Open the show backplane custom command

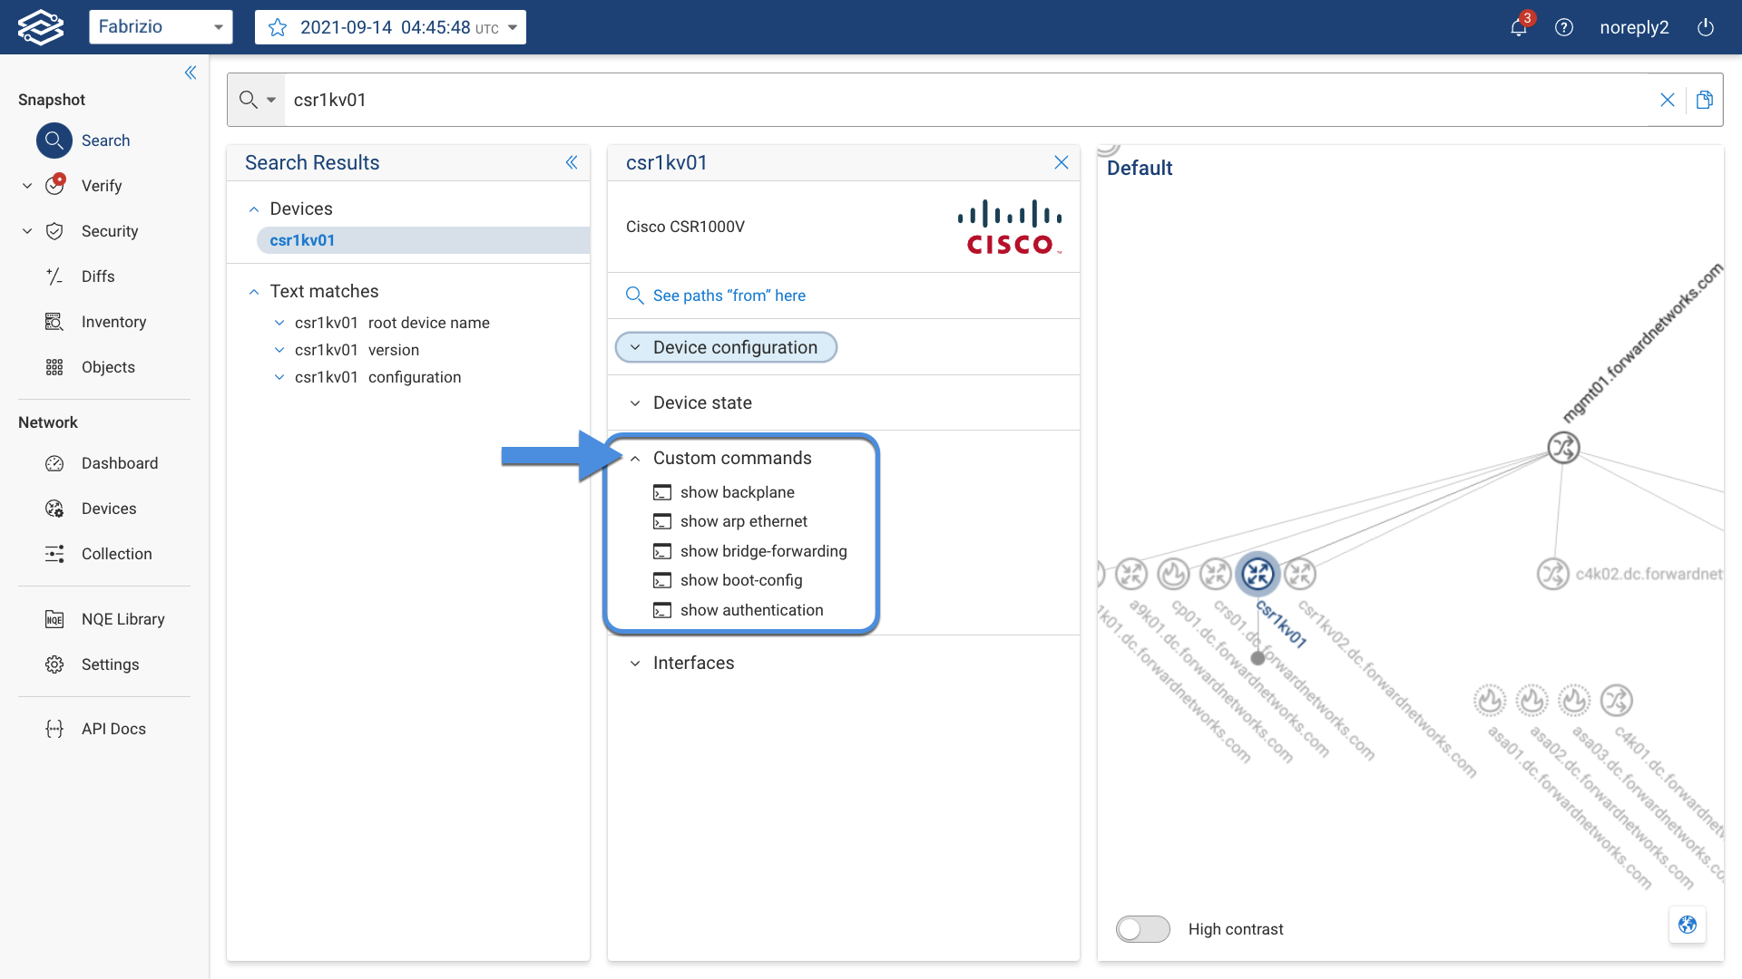click(737, 492)
